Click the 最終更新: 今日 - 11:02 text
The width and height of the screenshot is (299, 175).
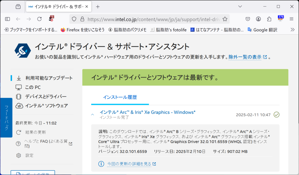point(36,123)
